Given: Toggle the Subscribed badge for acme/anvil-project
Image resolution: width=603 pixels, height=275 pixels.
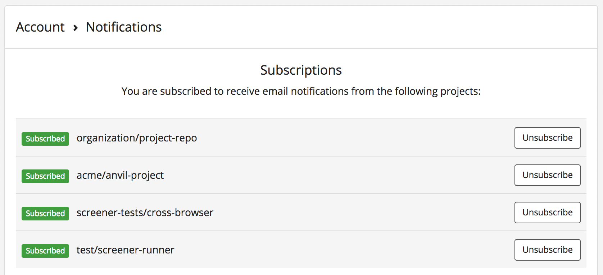Looking at the screenshot, I should pos(45,176).
